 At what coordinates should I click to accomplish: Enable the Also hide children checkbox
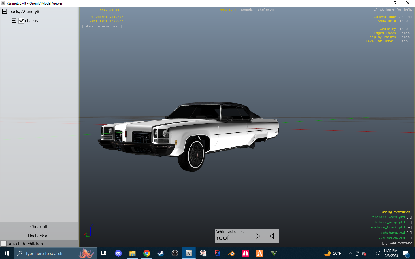(x=4, y=244)
